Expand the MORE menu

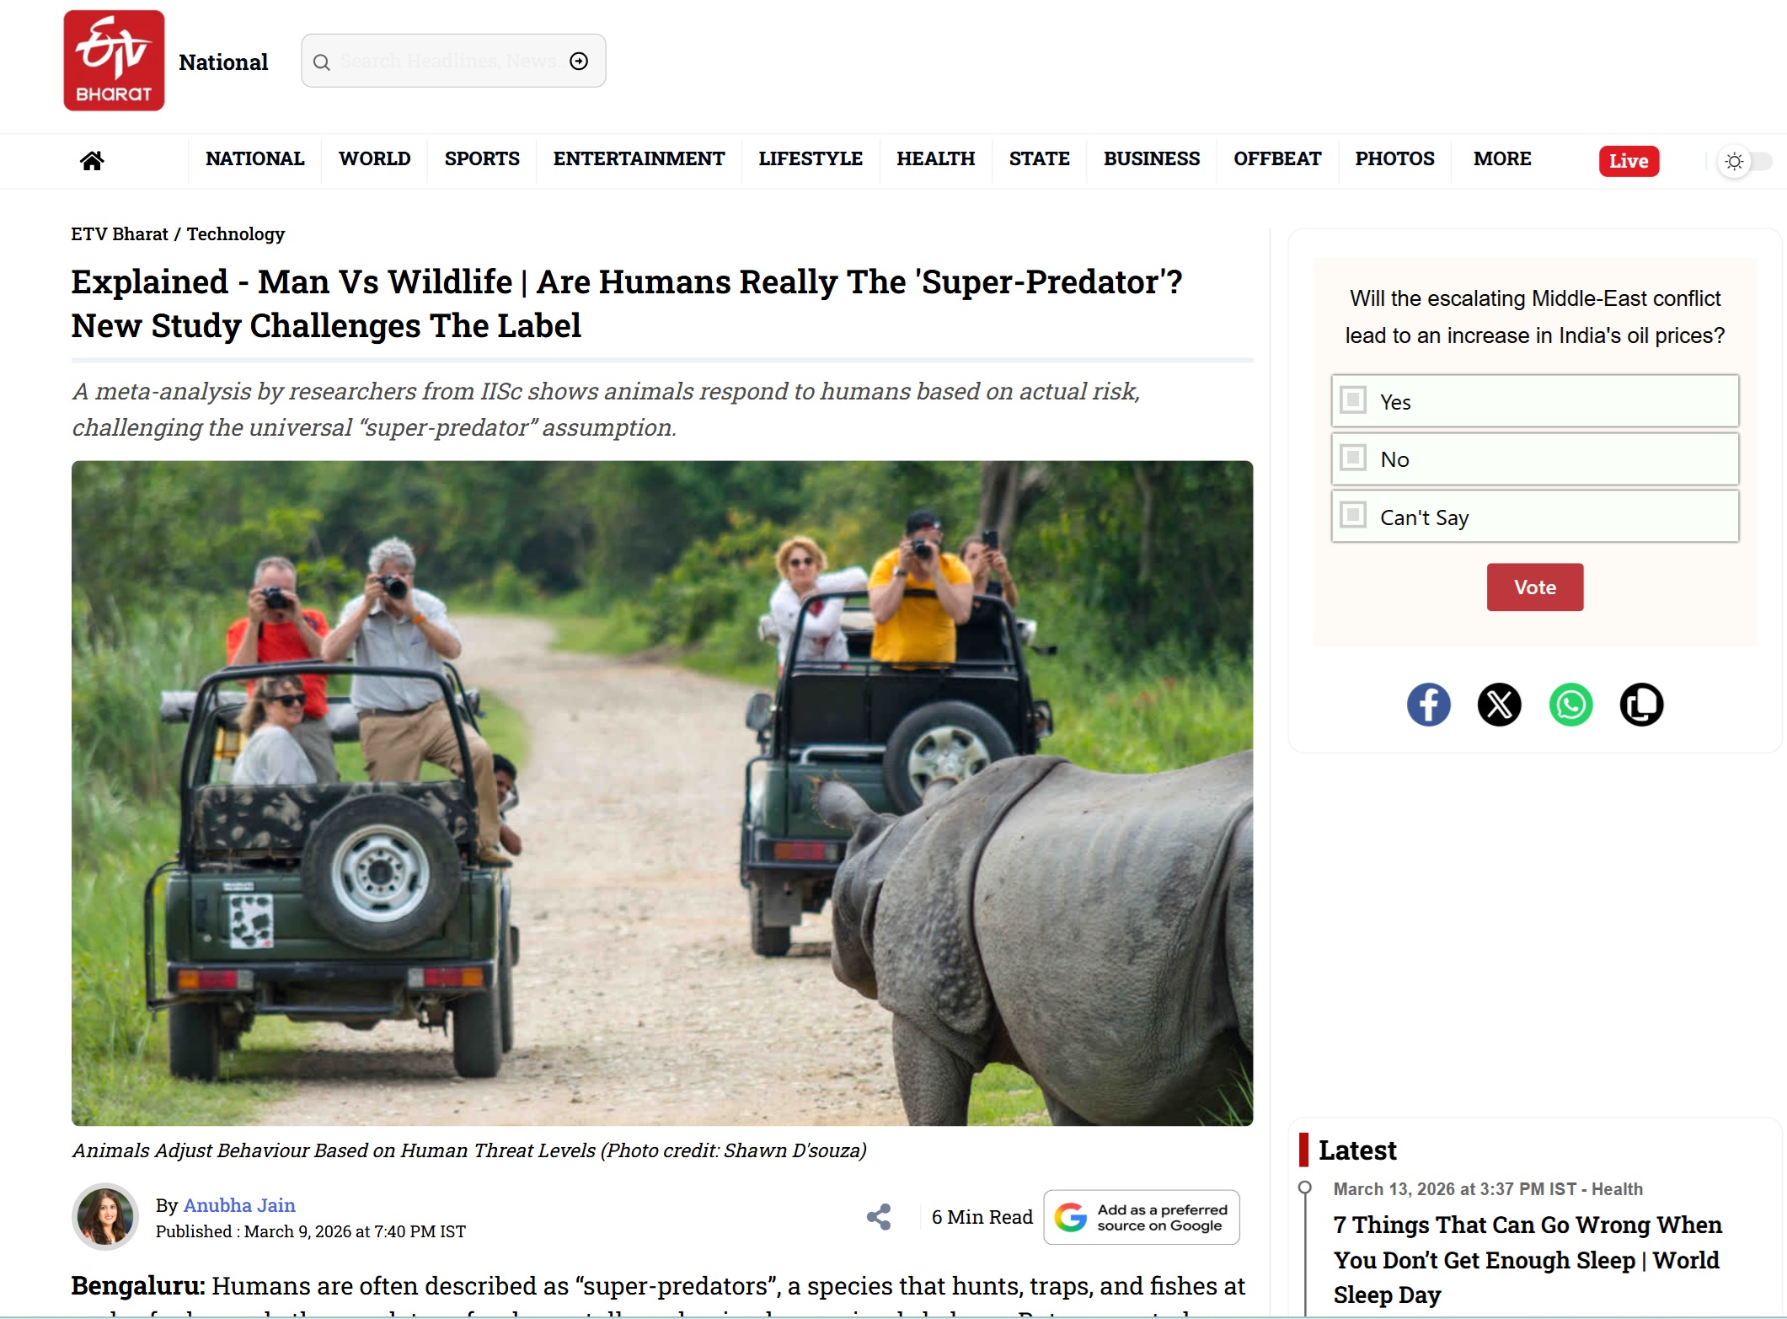(1501, 158)
